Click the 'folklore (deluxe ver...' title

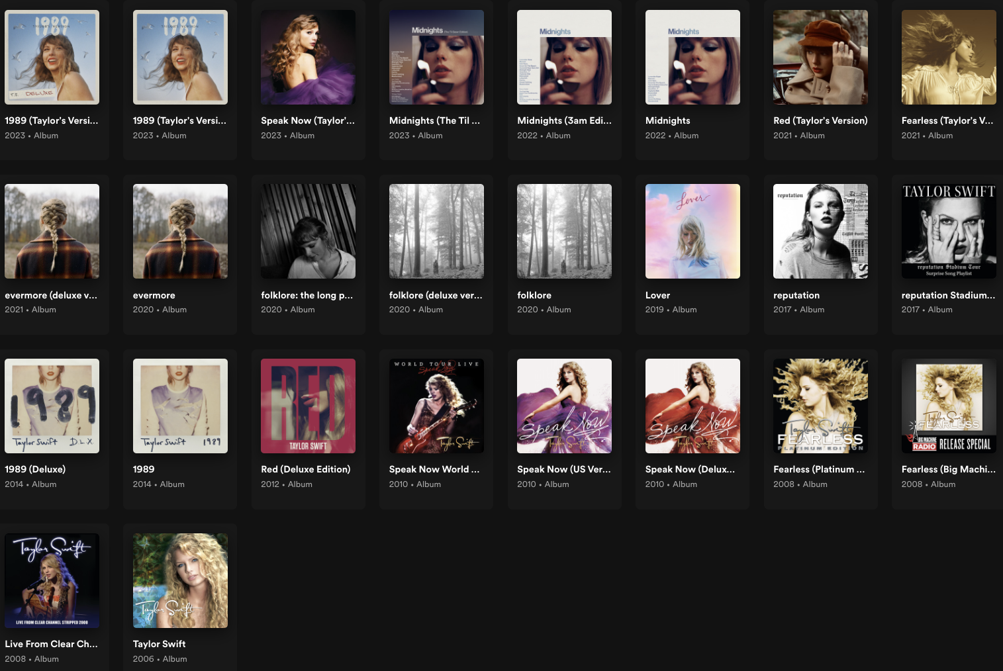[x=436, y=295]
